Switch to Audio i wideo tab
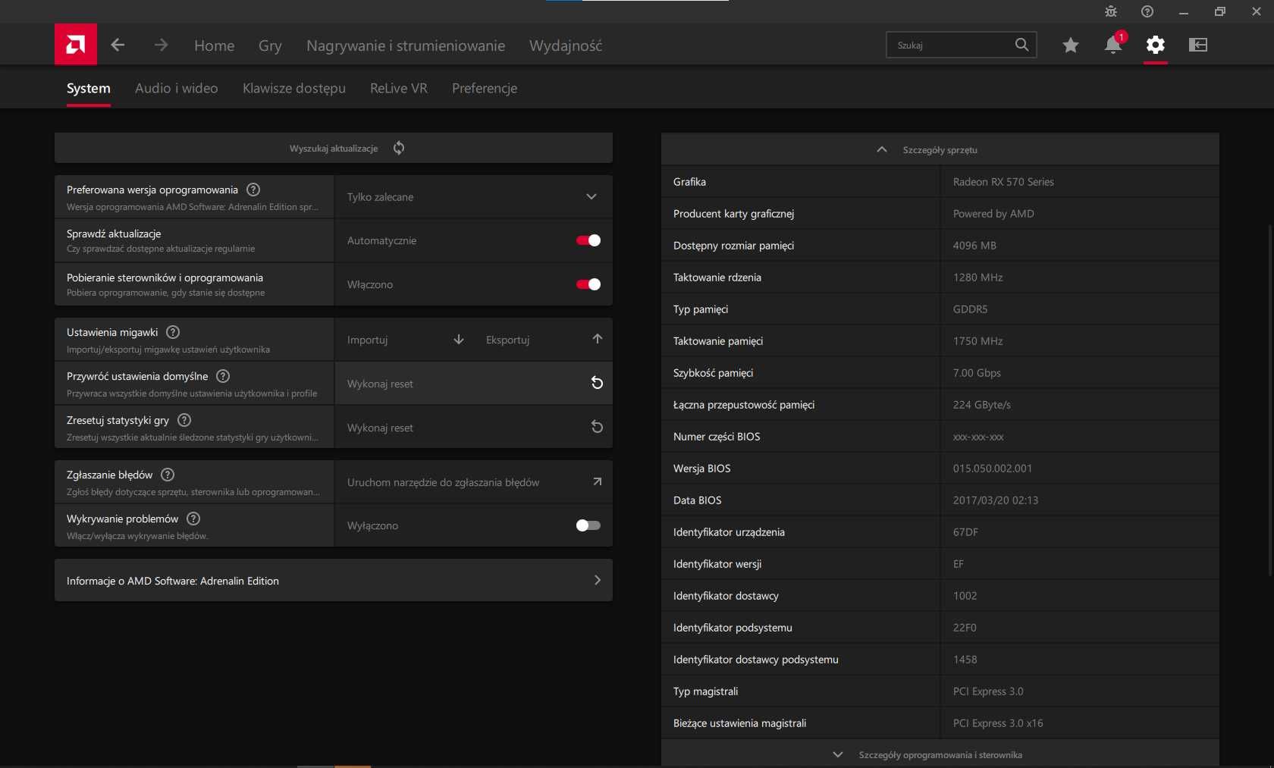The width and height of the screenshot is (1274, 768). pos(177,88)
